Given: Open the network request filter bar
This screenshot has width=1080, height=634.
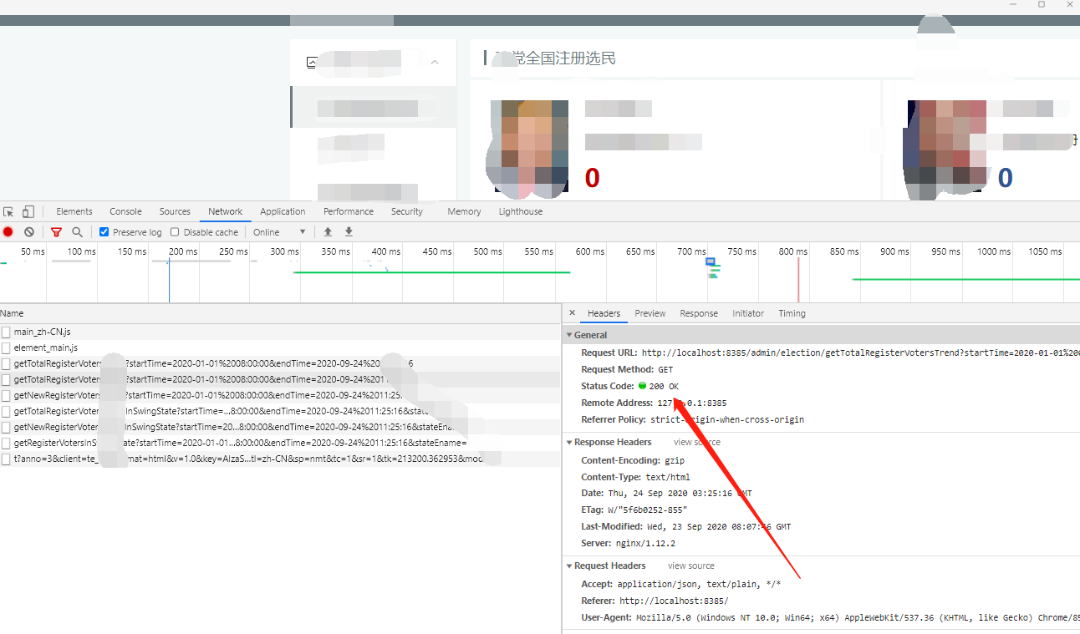Looking at the screenshot, I should 55,231.
